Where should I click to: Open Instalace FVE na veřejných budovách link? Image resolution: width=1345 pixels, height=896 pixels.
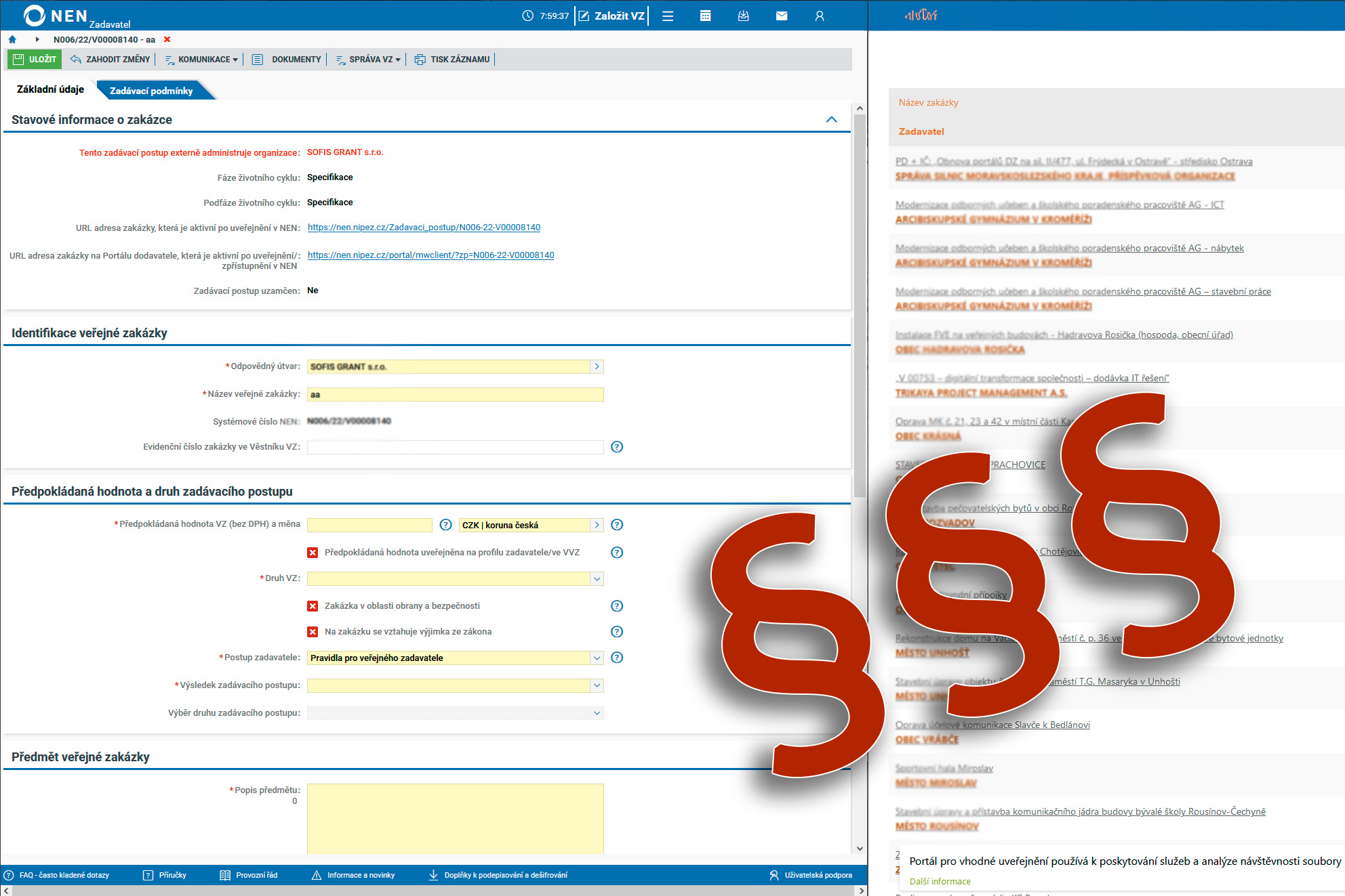pyautogui.click(x=1064, y=335)
